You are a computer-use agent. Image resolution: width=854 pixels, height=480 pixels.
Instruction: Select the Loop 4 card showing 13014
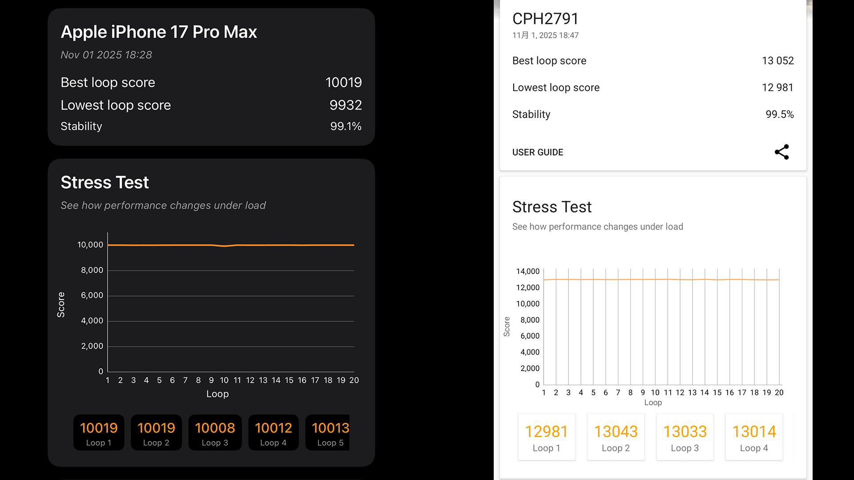[754, 437]
